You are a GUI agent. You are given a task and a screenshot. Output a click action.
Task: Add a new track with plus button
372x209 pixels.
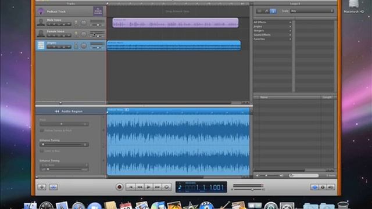(x=42, y=187)
